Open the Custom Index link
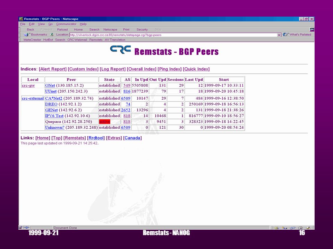Viewport: 333px width, 249px height. tap(83, 69)
